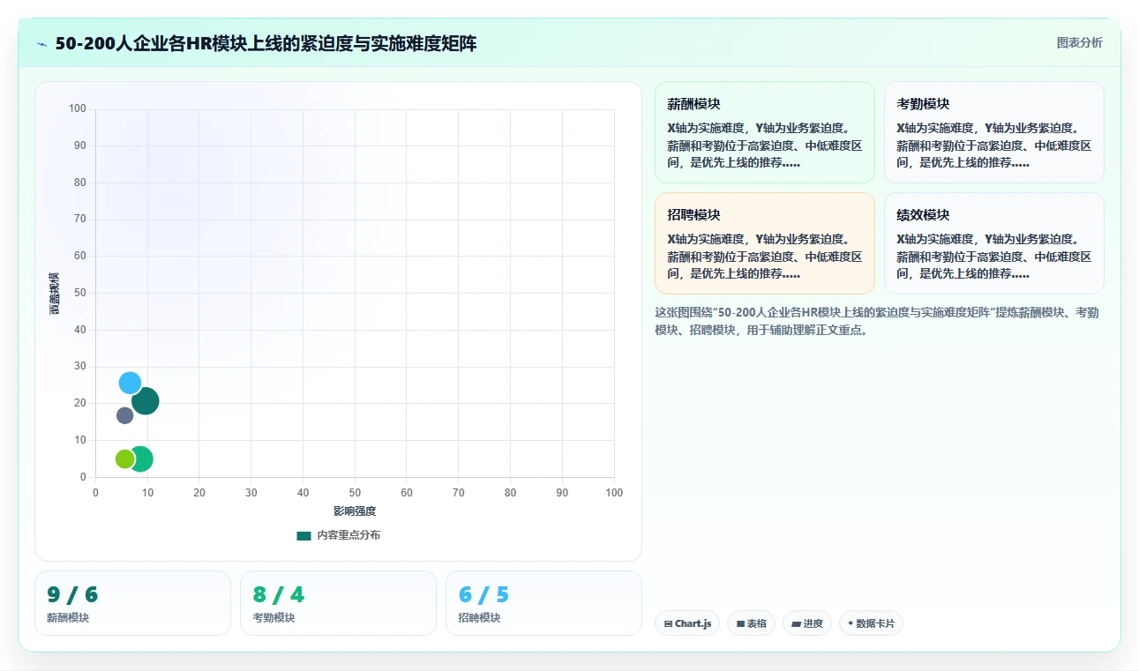The width and height of the screenshot is (1139, 671).
Task: Click the 覆盖规模 y-axis title
Action: point(55,294)
